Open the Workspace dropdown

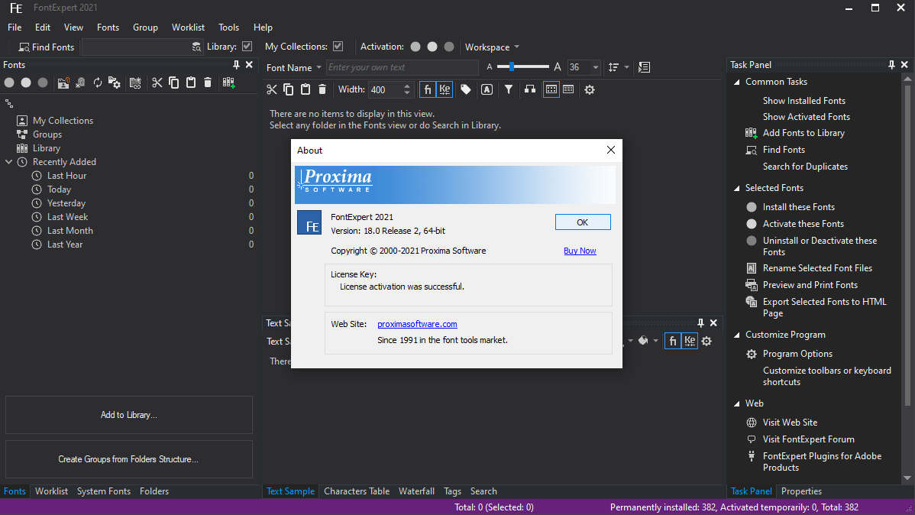pyautogui.click(x=491, y=47)
